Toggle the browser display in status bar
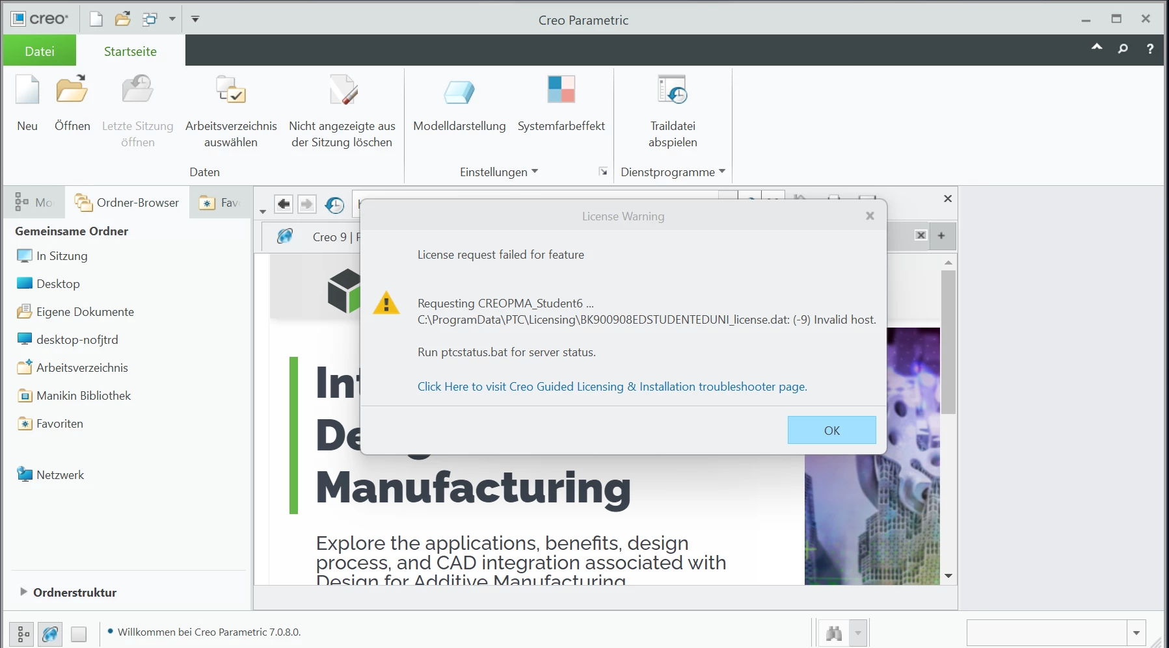The image size is (1169, 648). 50,633
